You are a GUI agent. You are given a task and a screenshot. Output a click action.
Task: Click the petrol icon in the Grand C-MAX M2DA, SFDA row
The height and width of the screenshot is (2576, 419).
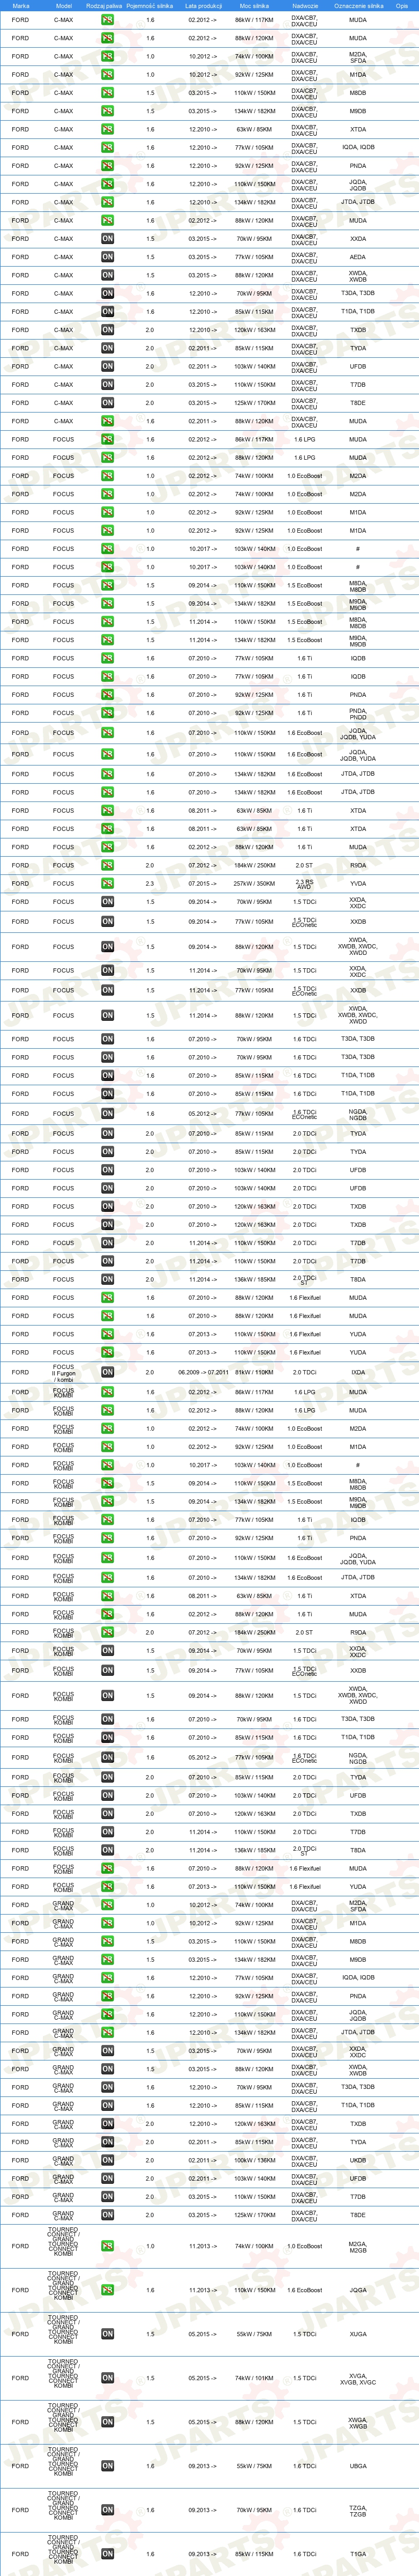click(x=107, y=1905)
